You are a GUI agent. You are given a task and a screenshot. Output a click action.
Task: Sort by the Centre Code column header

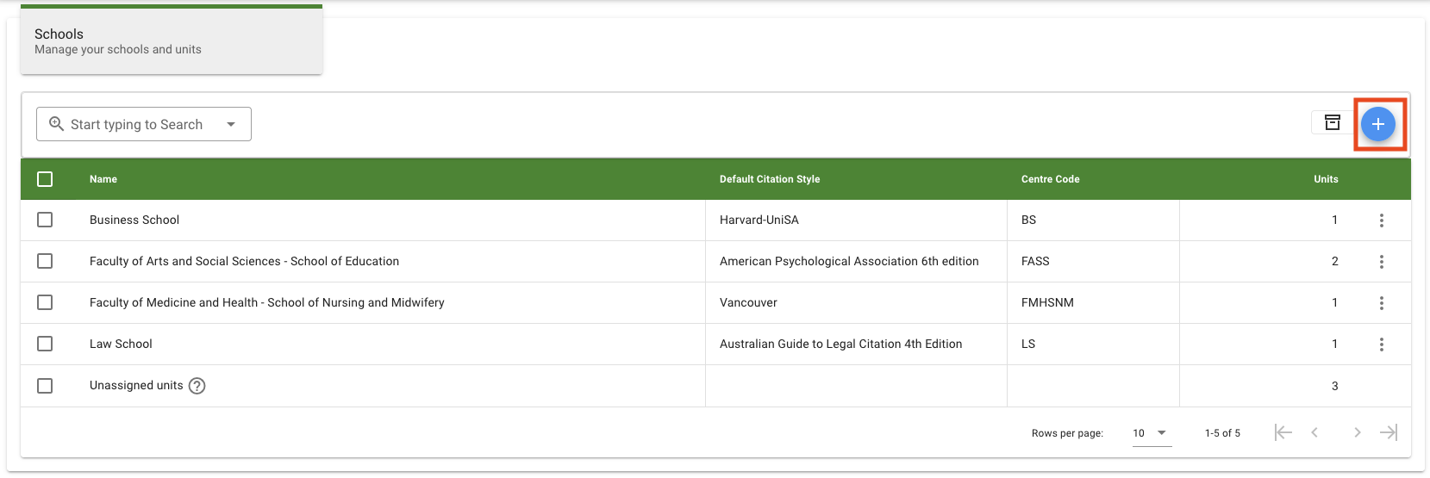point(1050,179)
